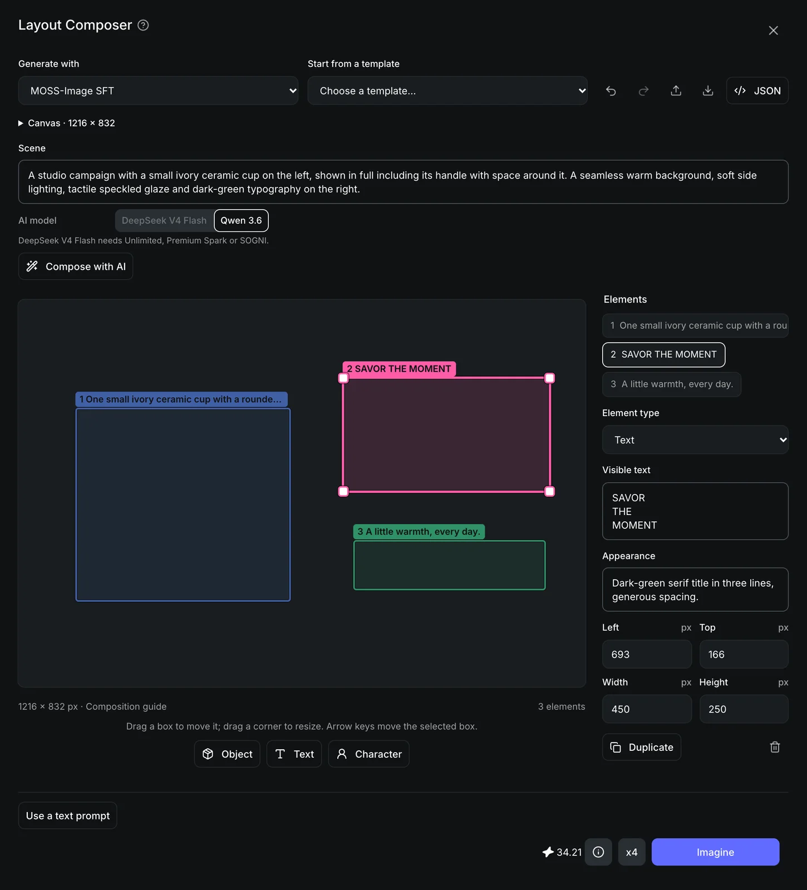This screenshot has width=807, height=890.
Task: Edit the Appearance description field
Action: 695,590
